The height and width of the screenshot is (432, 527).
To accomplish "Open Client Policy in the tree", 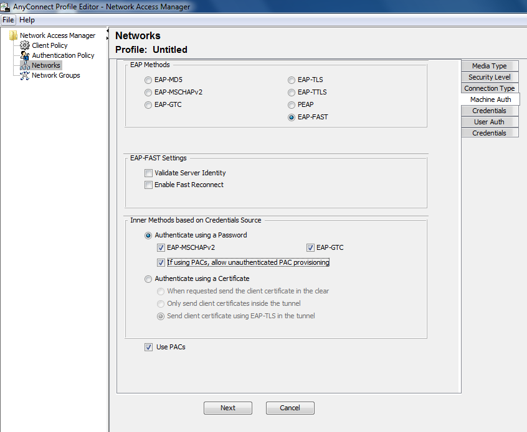I will click(x=50, y=45).
